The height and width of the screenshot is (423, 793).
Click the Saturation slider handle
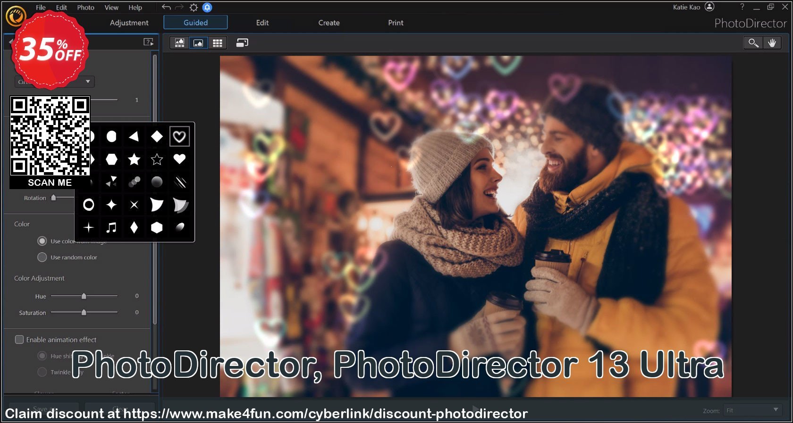click(84, 312)
